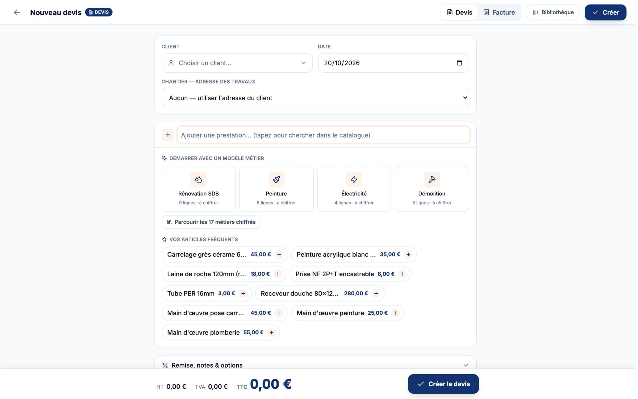Open the date picker calendar icon
This screenshot has width=638, height=399.
(x=459, y=63)
